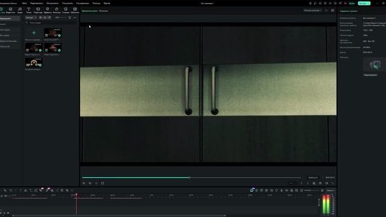This screenshot has height=217, width=386.
Task: Click the Login button in the title bar
Action: [352, 4]
